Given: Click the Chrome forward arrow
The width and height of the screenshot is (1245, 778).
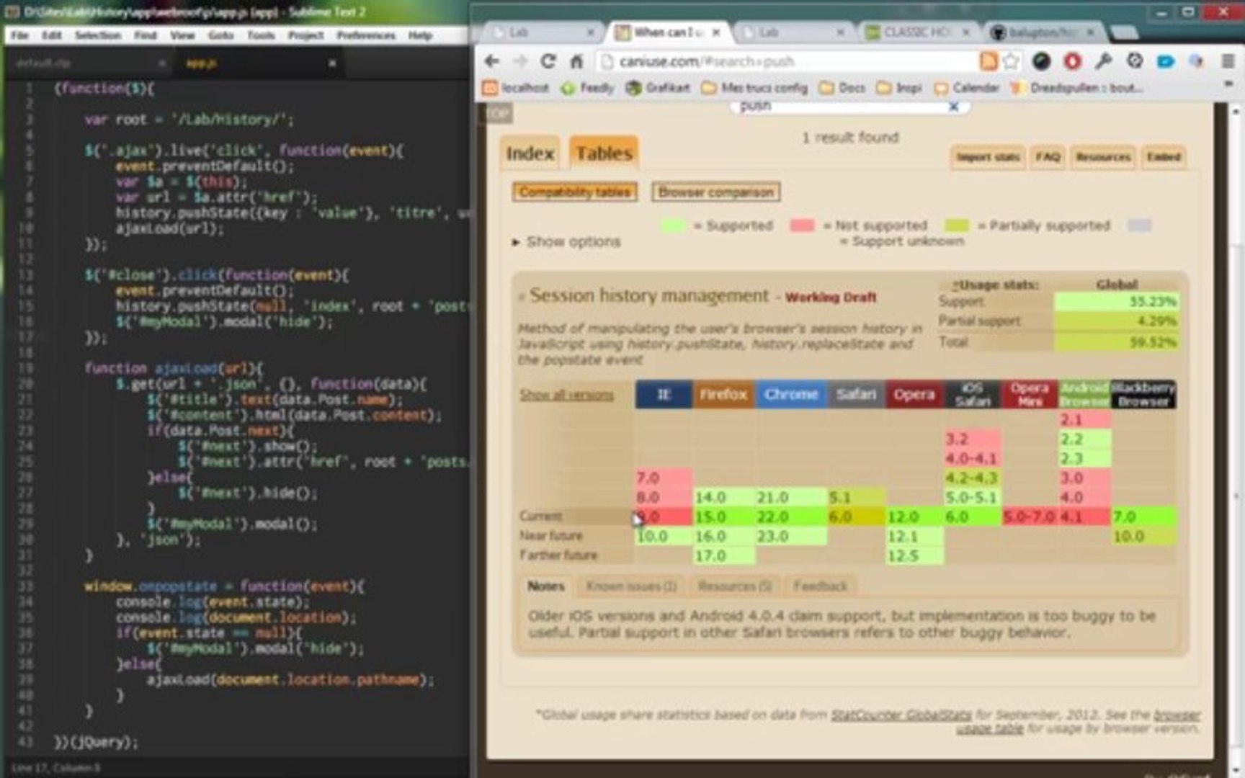Looking at the screenshot, I should point(520,61).
